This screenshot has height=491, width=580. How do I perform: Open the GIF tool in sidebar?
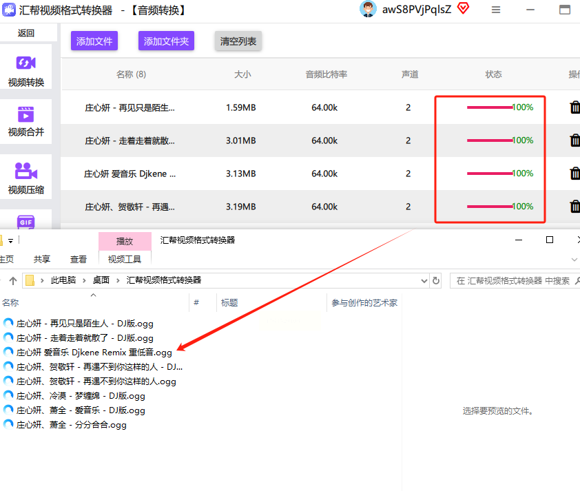pos(26,221)
